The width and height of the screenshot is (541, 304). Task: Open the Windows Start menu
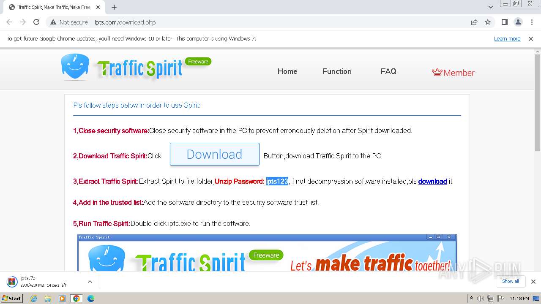(x=12, y=298)
